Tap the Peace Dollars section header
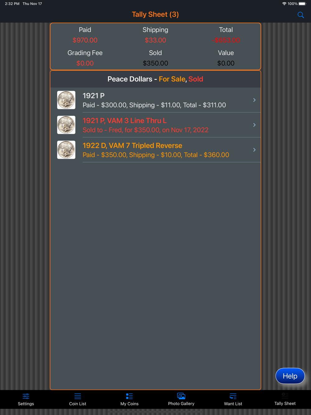This screenshot has width=311, height=415. 155,79
